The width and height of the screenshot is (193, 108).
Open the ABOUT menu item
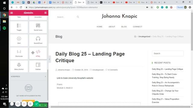click(x=112, y=27)
